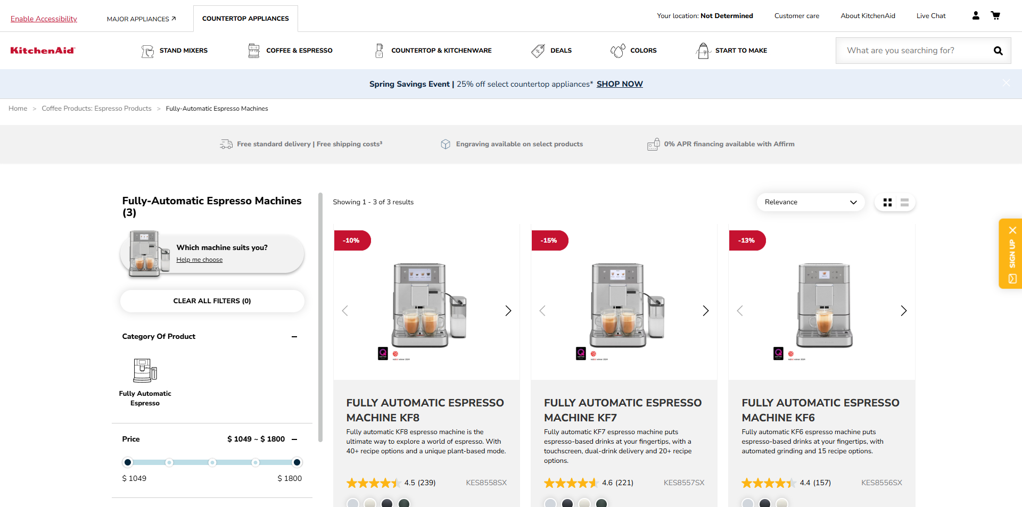Click the engraving box icon
1022x507 pixels.
point(446,144)
